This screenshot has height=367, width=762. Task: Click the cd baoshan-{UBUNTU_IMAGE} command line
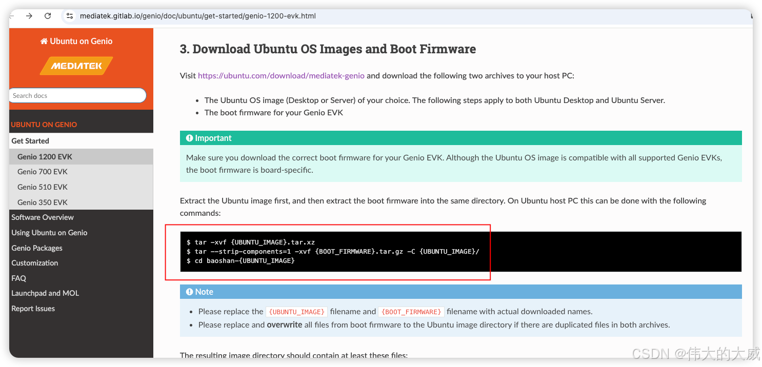click(240, 261)
